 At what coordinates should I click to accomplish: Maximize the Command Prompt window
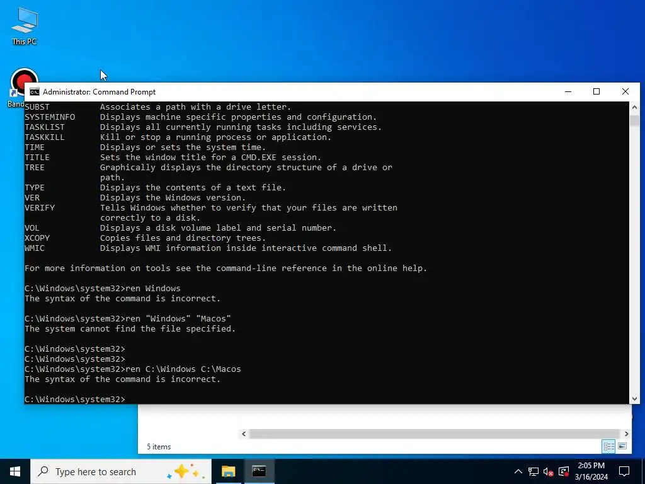(x=596, y=92)
